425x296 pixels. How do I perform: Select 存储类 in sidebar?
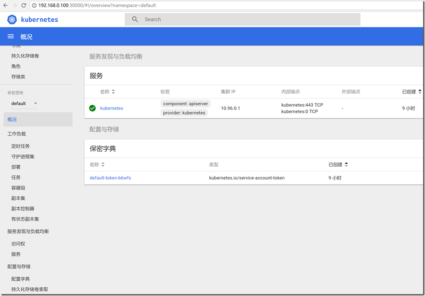coord(18,76)
